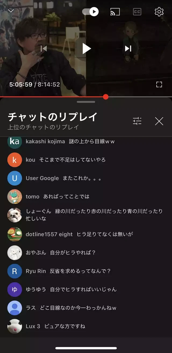Toggle closed captions CC icon

point(137,12)
